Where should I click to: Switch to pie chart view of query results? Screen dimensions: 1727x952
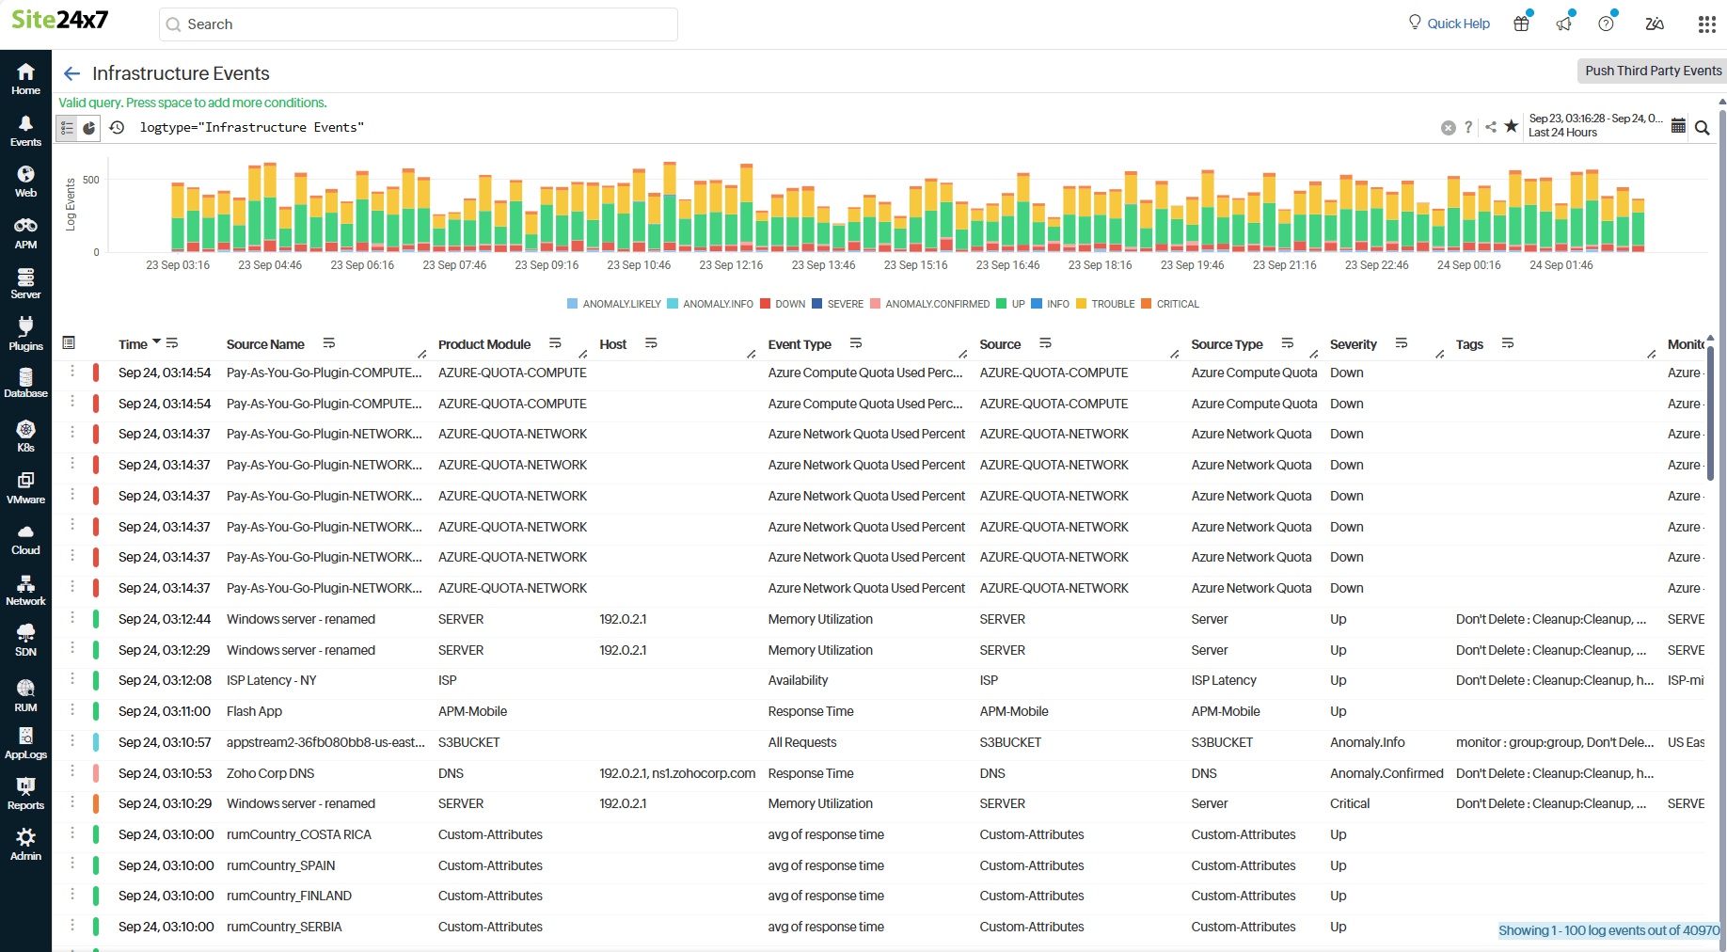pos(88,127)
